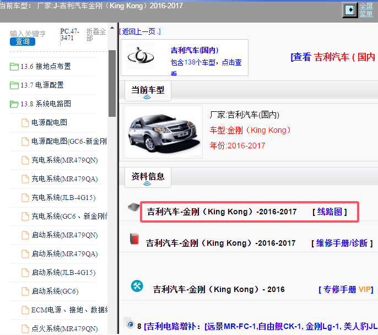Click page icon beside 充电系统(MR479QA)

25,179
